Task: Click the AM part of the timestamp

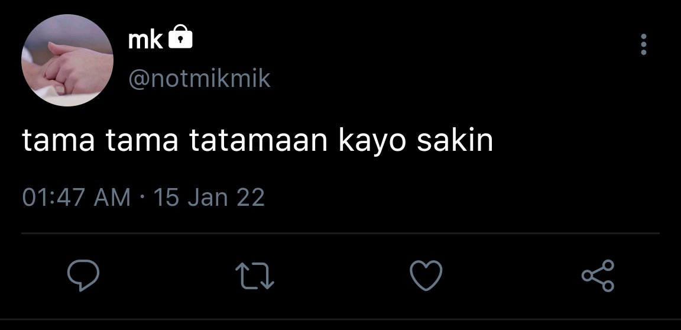Action: 112,197
